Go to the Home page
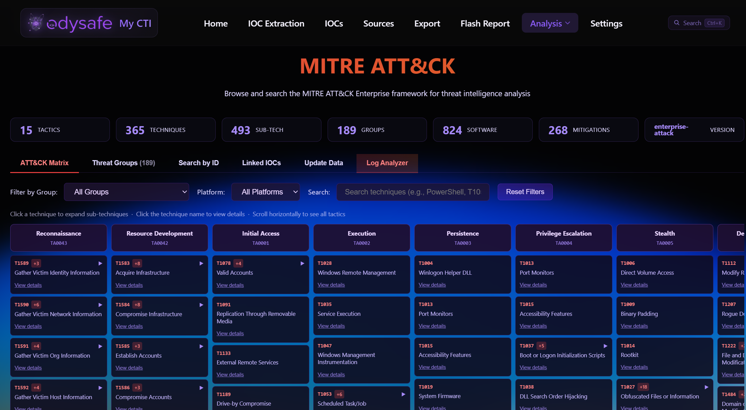The image size is (746, 410). click(x=216, y=23)
